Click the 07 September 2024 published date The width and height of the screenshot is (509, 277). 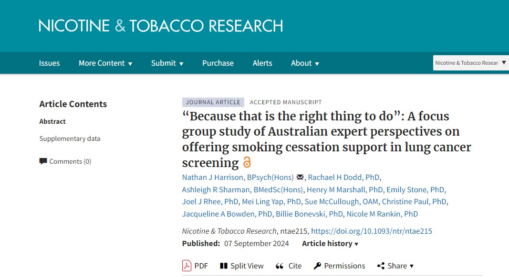(257, 244)
